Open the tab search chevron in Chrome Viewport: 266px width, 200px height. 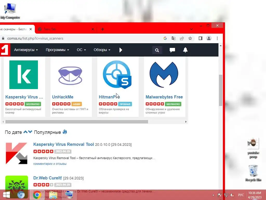click(x=191, y=29)
